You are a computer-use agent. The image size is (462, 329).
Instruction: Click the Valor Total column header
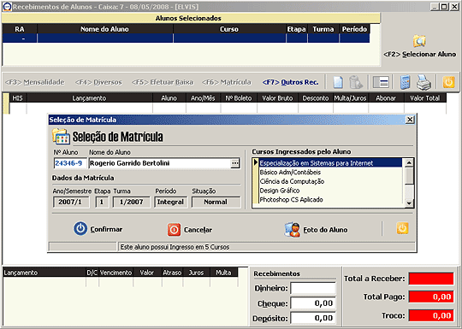[x=425, y=98]
